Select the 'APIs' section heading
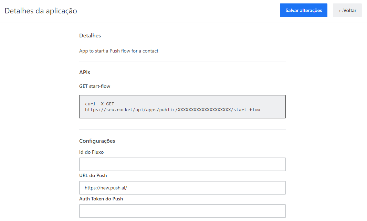Screen dimensions: 367x221 tap(85, 72)
